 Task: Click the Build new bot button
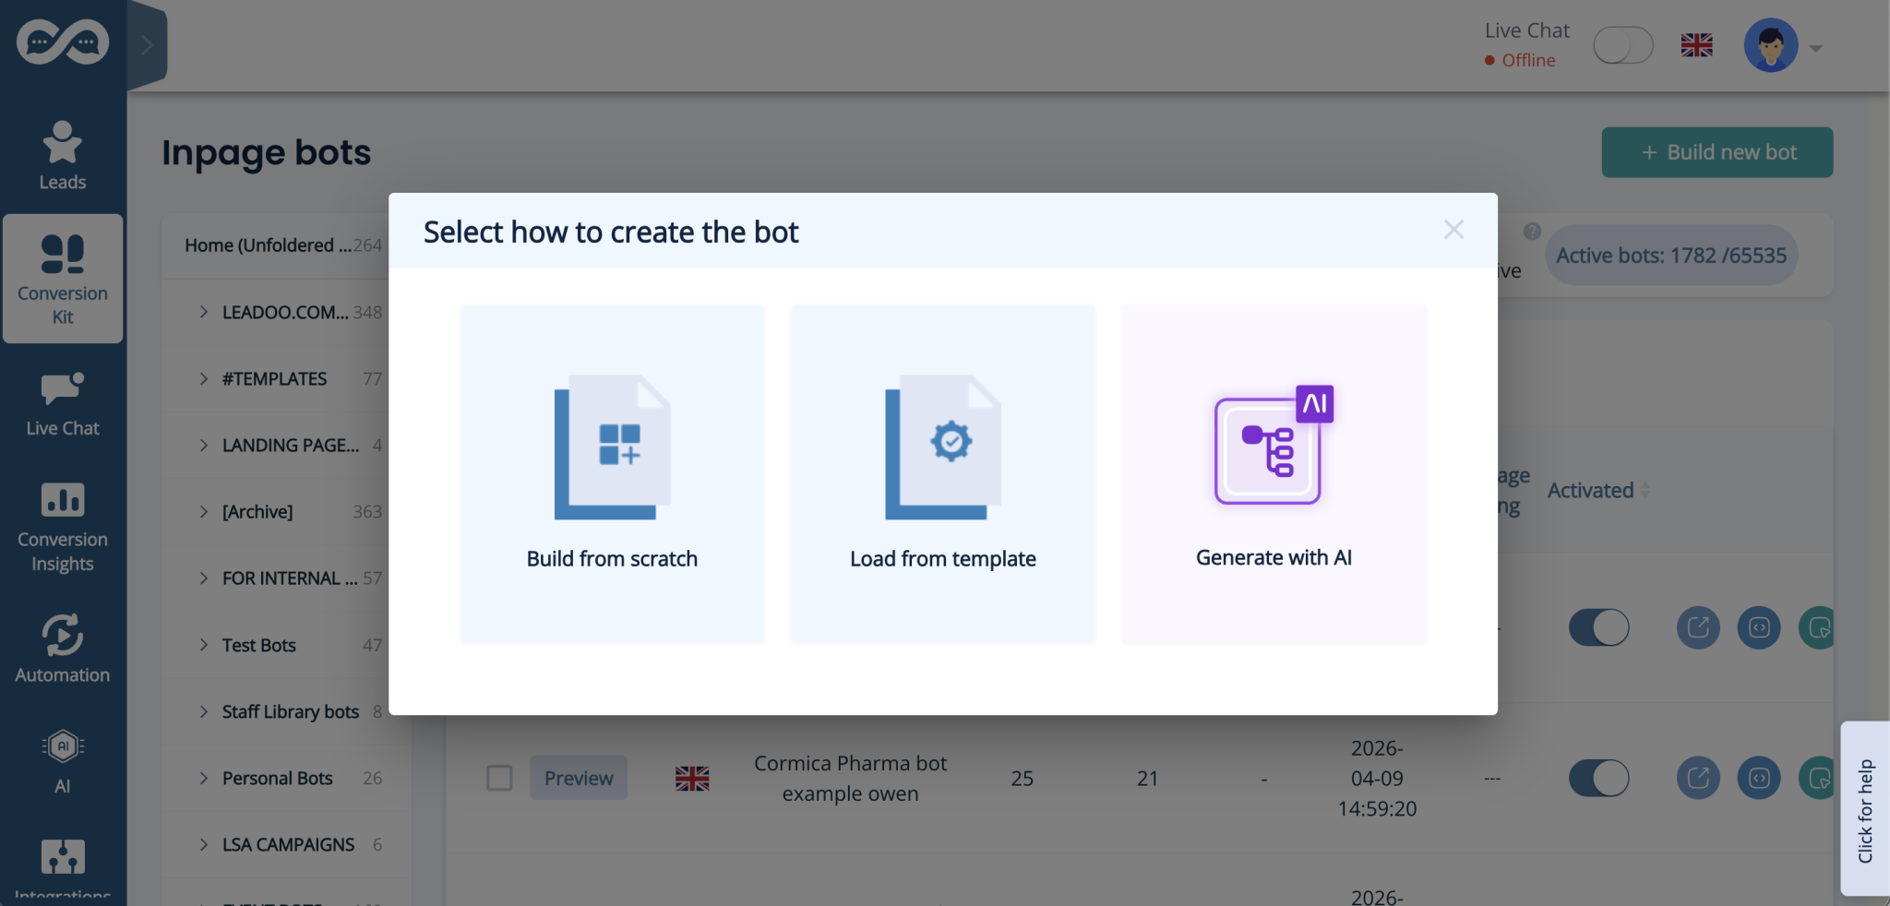point(1717,152)
